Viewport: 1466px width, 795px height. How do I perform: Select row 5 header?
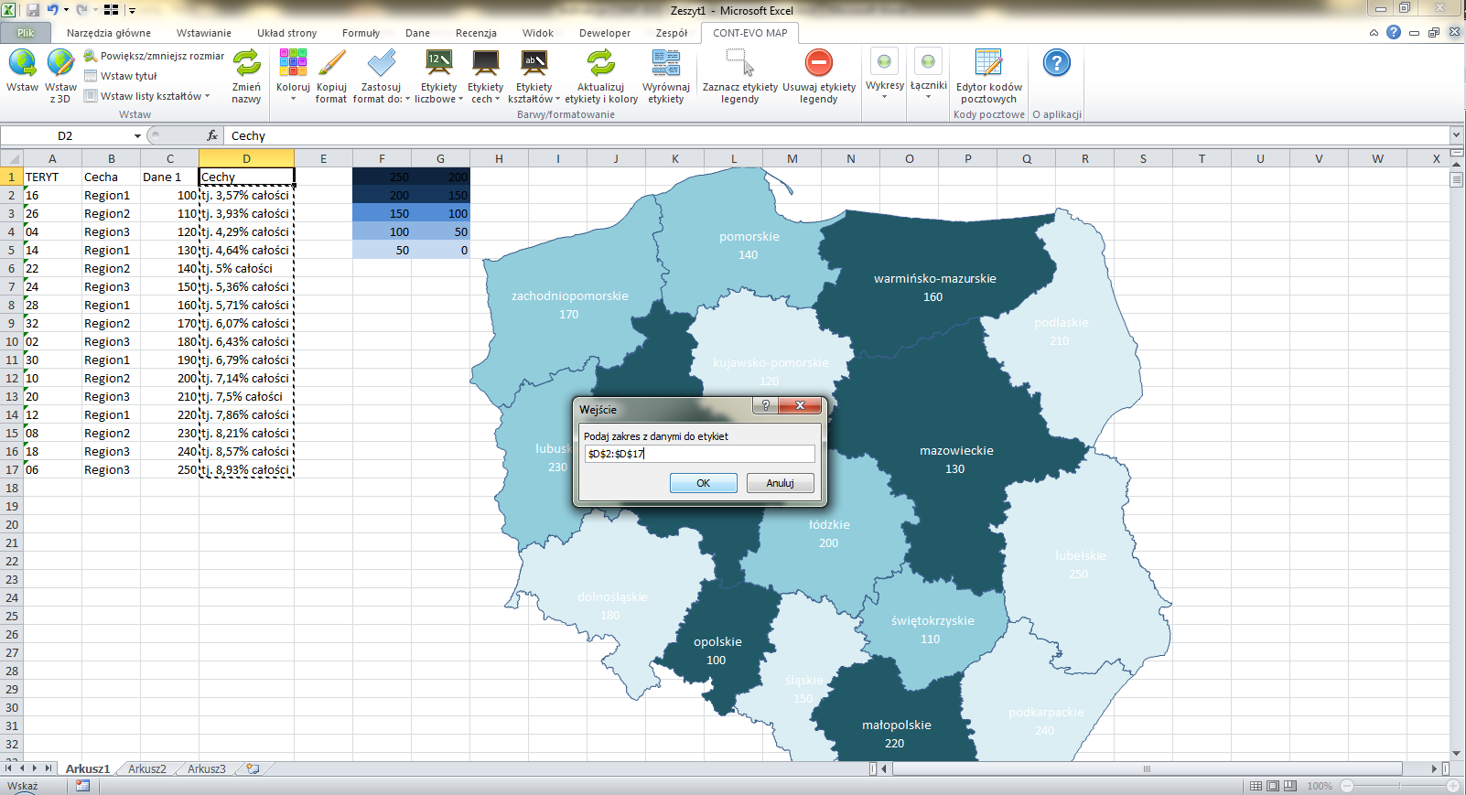[x=11, y=250]
